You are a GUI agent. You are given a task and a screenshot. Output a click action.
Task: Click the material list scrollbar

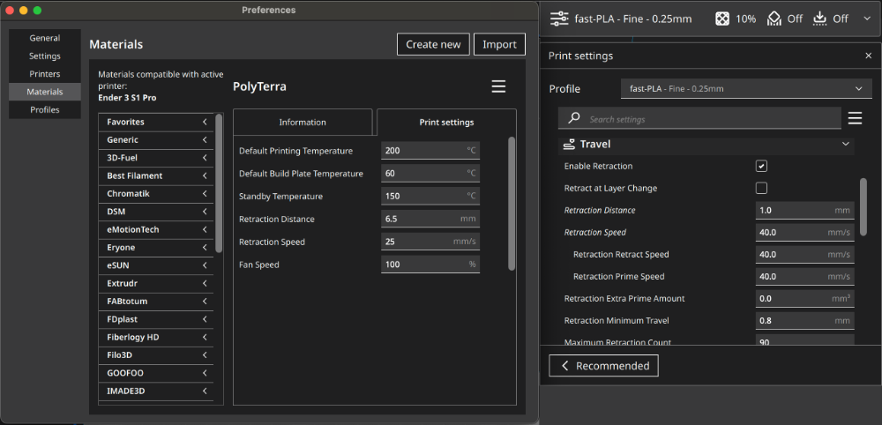(219, 183)
